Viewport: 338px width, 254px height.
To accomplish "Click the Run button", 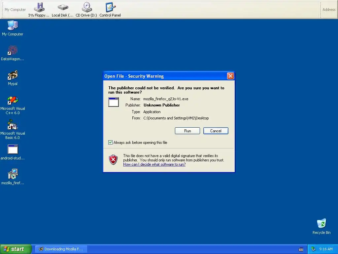I will (x=187, y=131).
